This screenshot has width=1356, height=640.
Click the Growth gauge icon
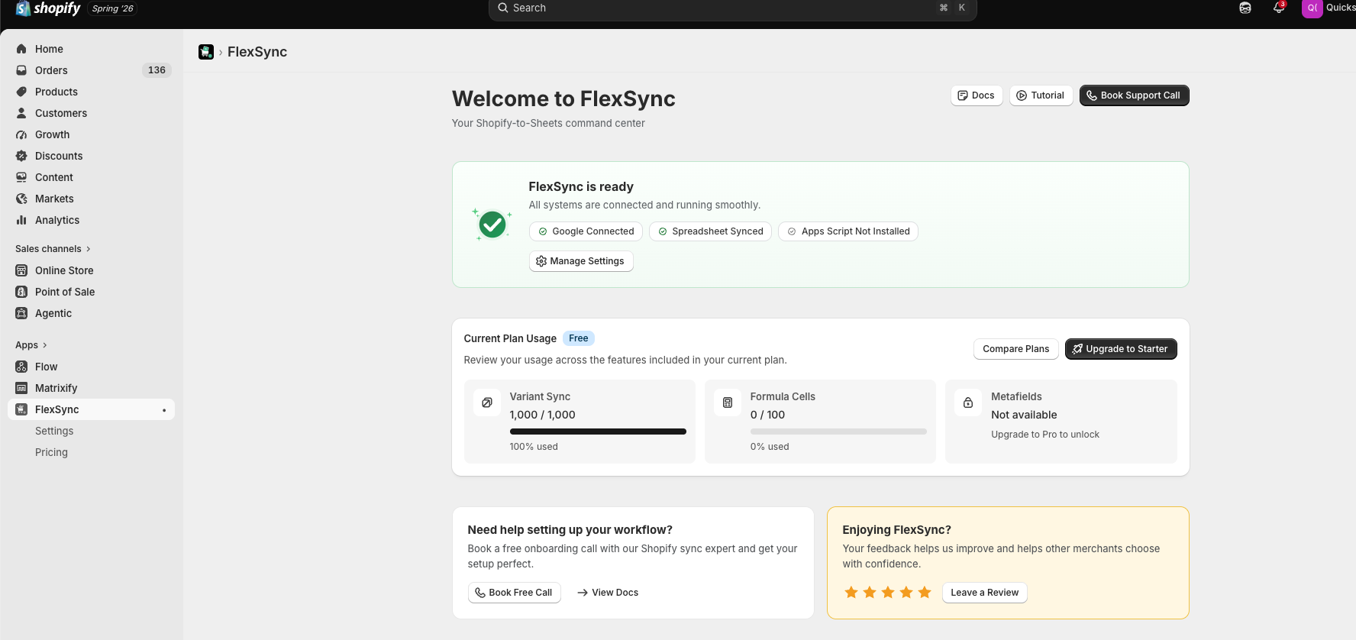(21, 134)
